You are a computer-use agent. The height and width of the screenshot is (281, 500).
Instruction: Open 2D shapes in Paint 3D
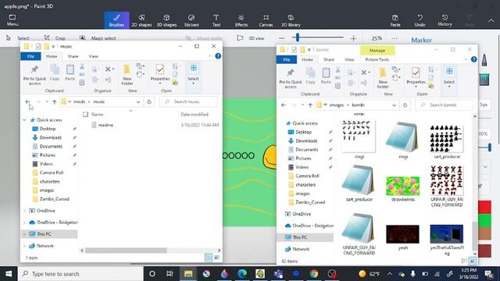point(141,20)
